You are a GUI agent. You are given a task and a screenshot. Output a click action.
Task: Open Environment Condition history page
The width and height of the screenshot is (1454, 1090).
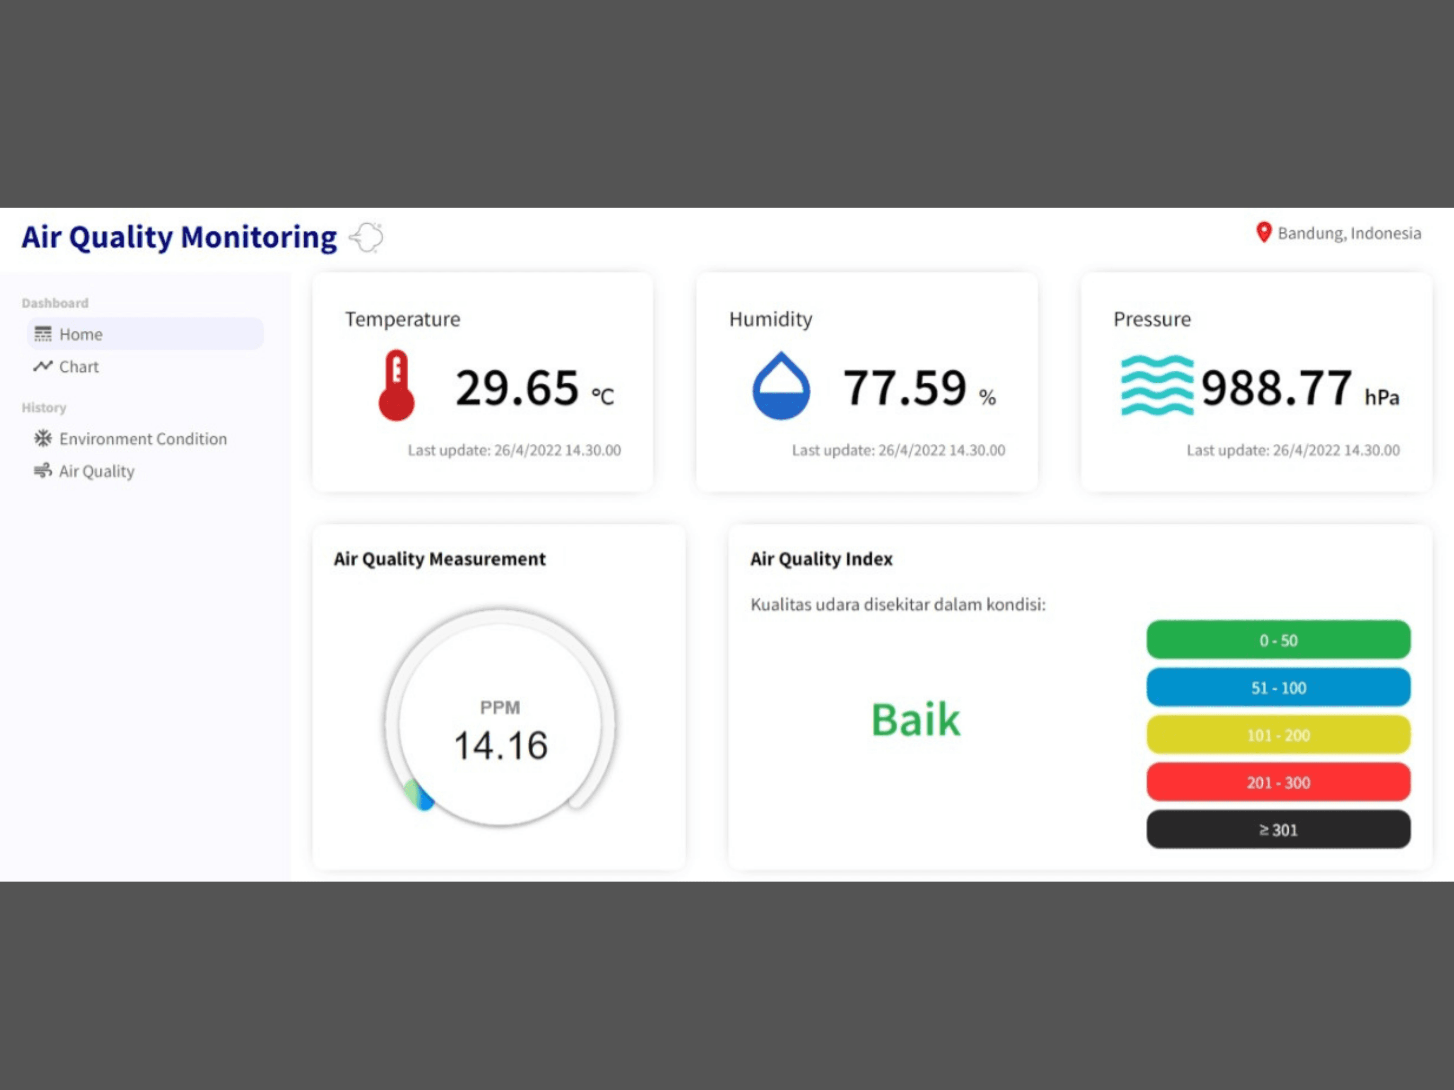pyautogui.click(x=142, y=439)
